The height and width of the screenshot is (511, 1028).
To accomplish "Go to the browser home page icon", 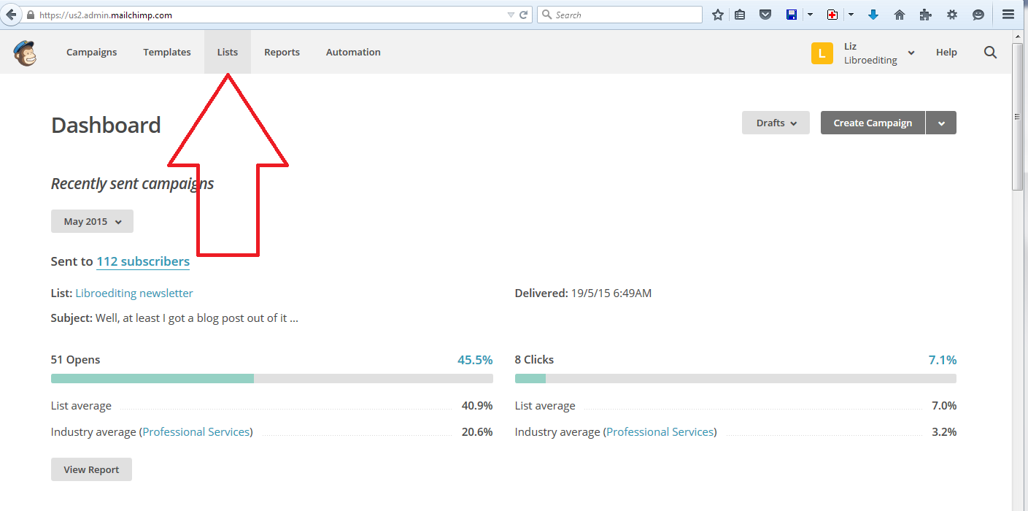I will pos(900,15).
